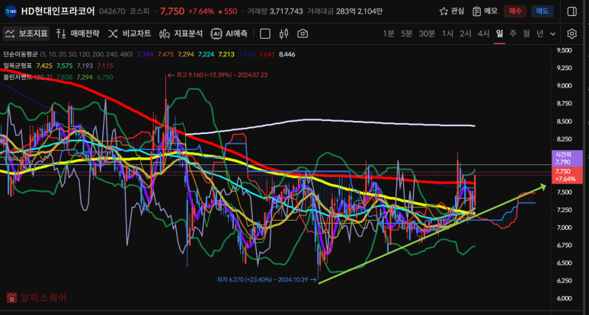Click the HD현대인프라코어 stock name
Viewport: 589px width, 315px height.
[58, 11]
